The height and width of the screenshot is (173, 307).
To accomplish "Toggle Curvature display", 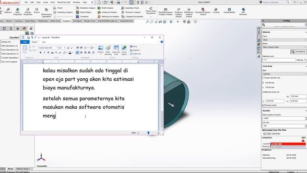I will [82, 16].
